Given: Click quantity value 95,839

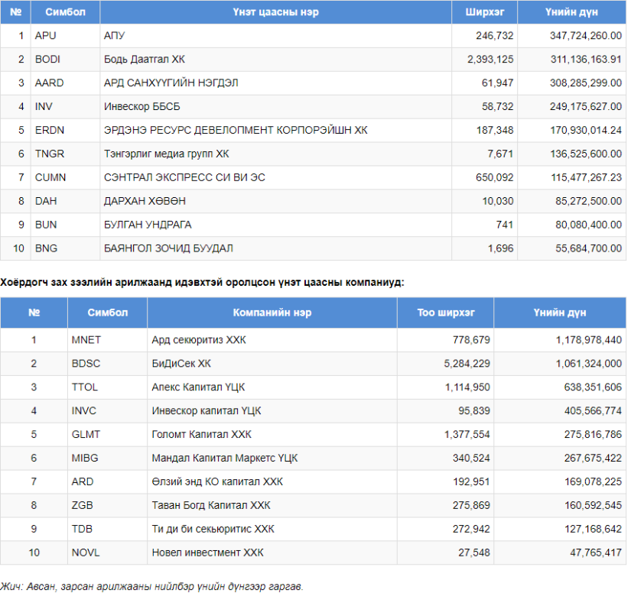Looking at the screenshot, I should pyautogui.click(x=474, y=411).
